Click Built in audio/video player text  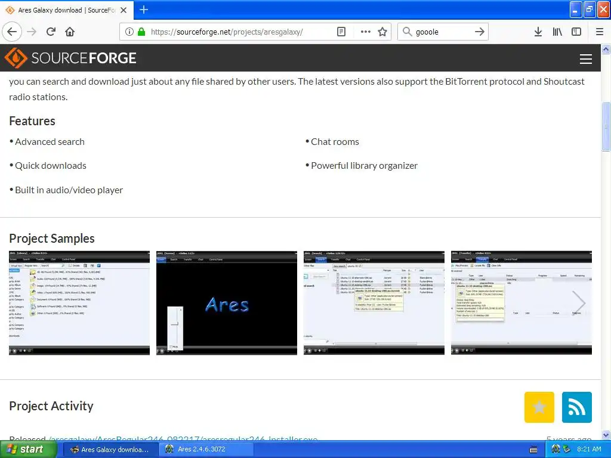(x=69, y=190)
